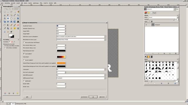Select the Rotate tool
Viewport: 188px width, 105px height.
18,18
